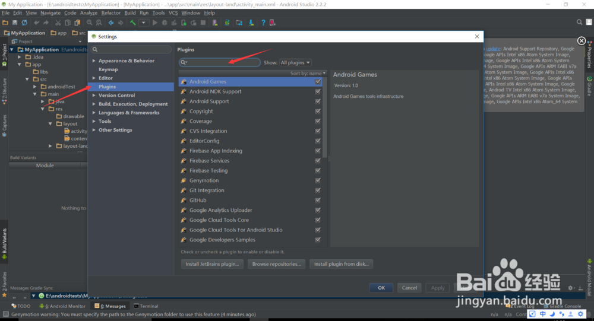594x321 pixels.
Task: Click the Copy icon in toolbar
Action: pyautogui.click(x=68, y=23)
